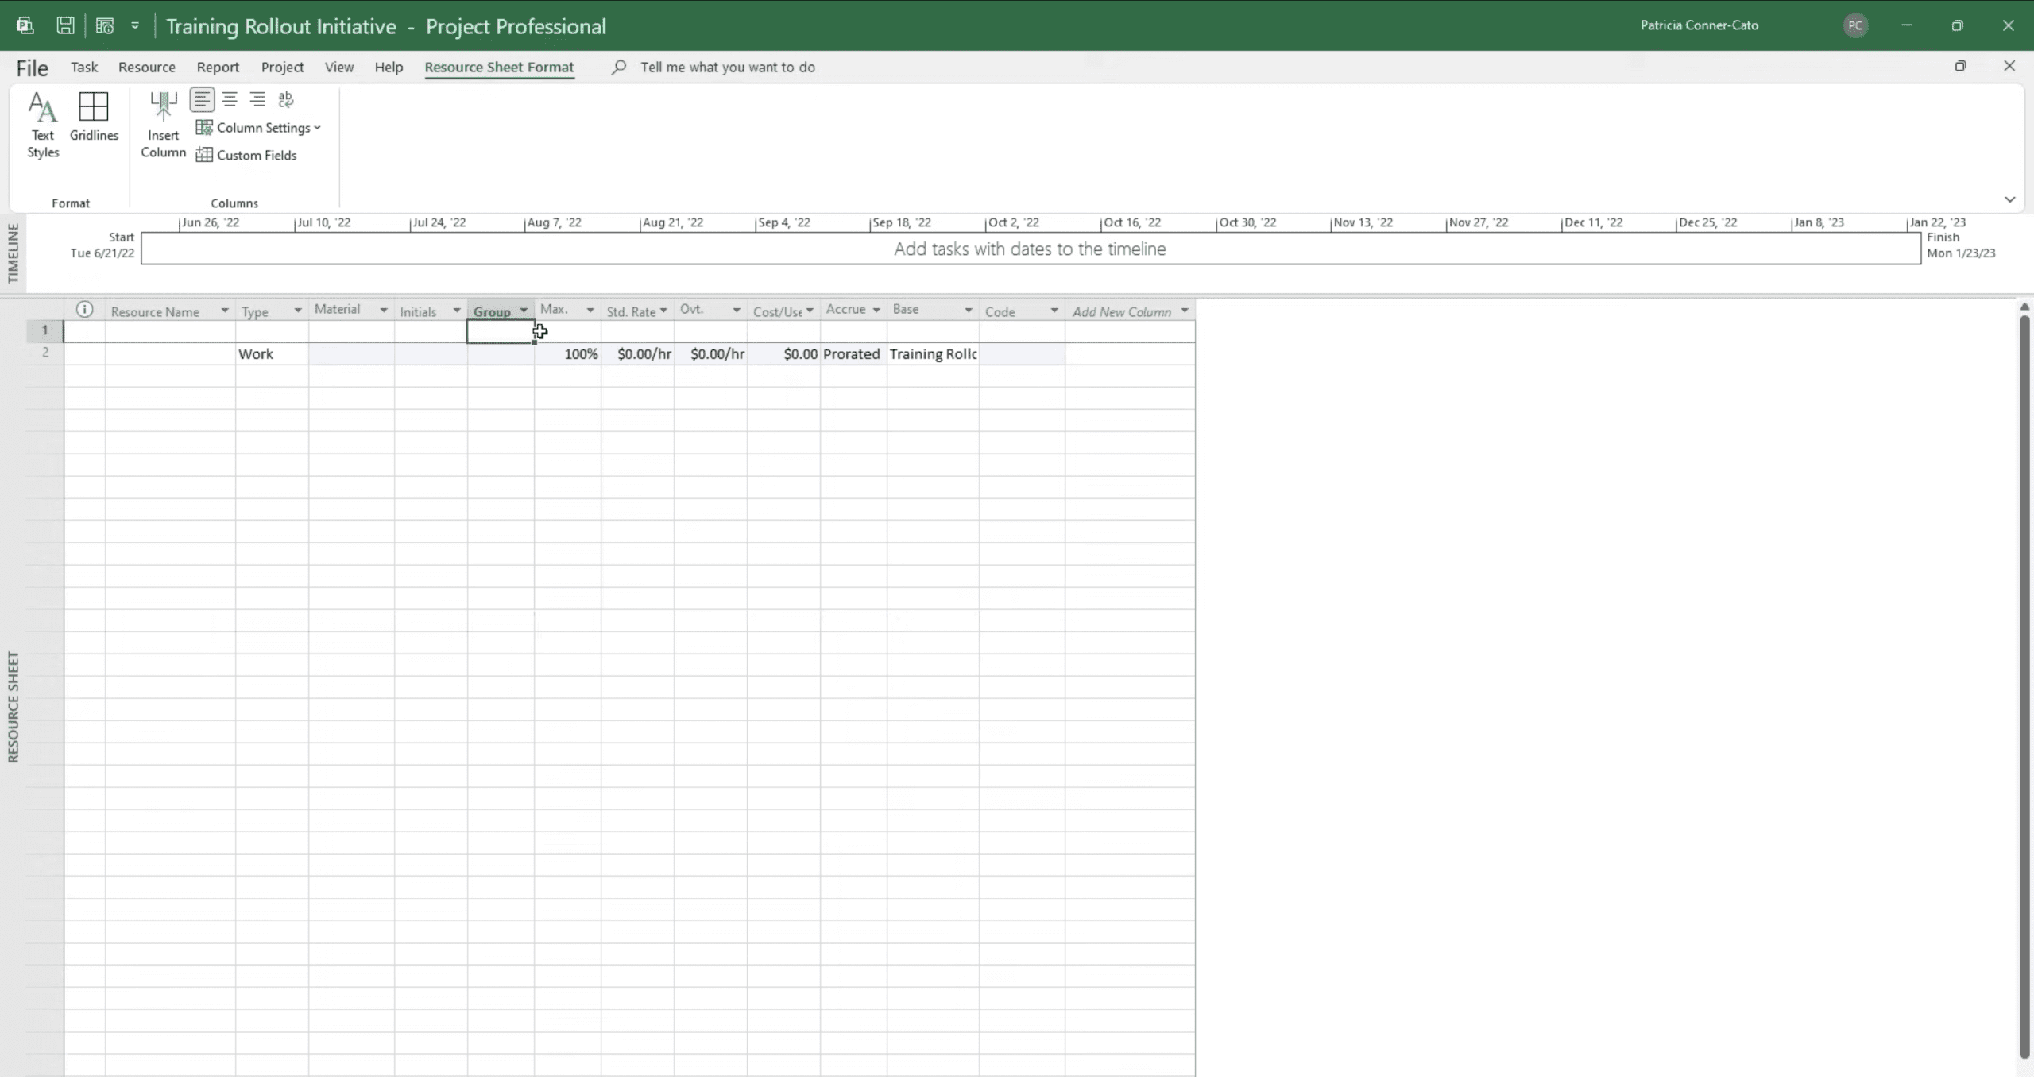Image resolution: width=2034 pixels, height=1077 pixels.
Task: Click the PC account avatar
Action: [1854, 25]
